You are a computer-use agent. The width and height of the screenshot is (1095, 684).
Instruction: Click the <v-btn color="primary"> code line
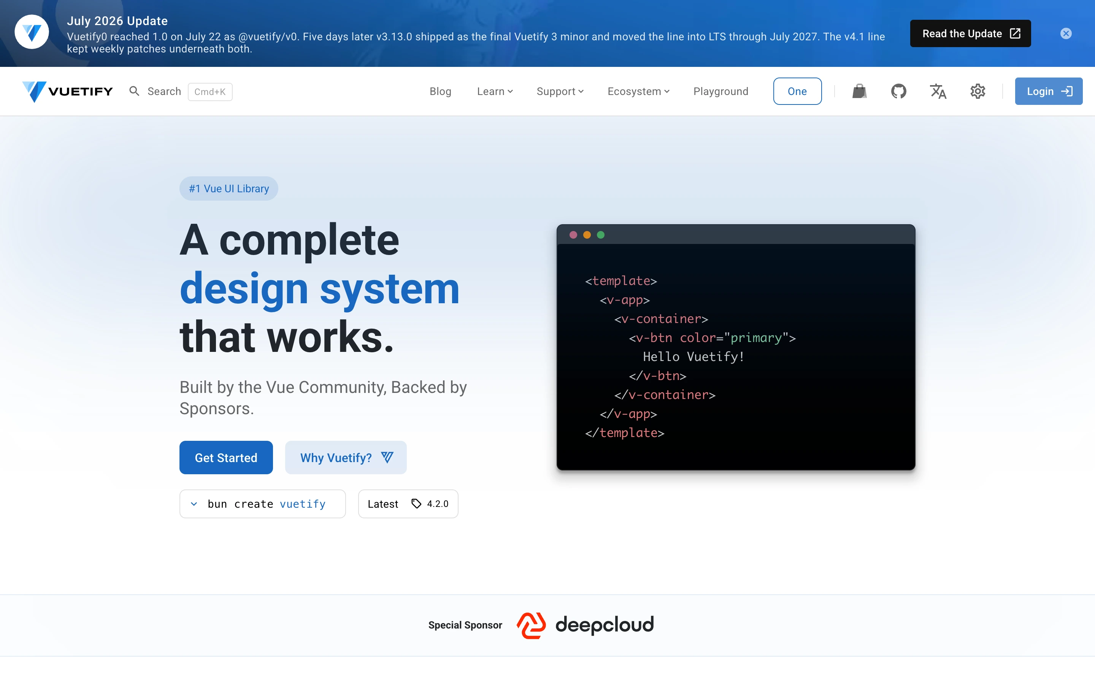[712, 337]
